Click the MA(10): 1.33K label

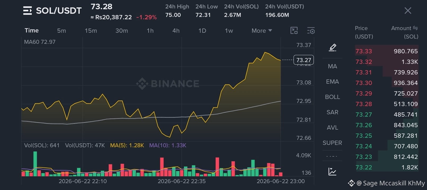pos(168,145)
